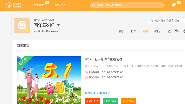Click the 上传作品 button
Screen dimensions: 185x104
pos(110,101)
